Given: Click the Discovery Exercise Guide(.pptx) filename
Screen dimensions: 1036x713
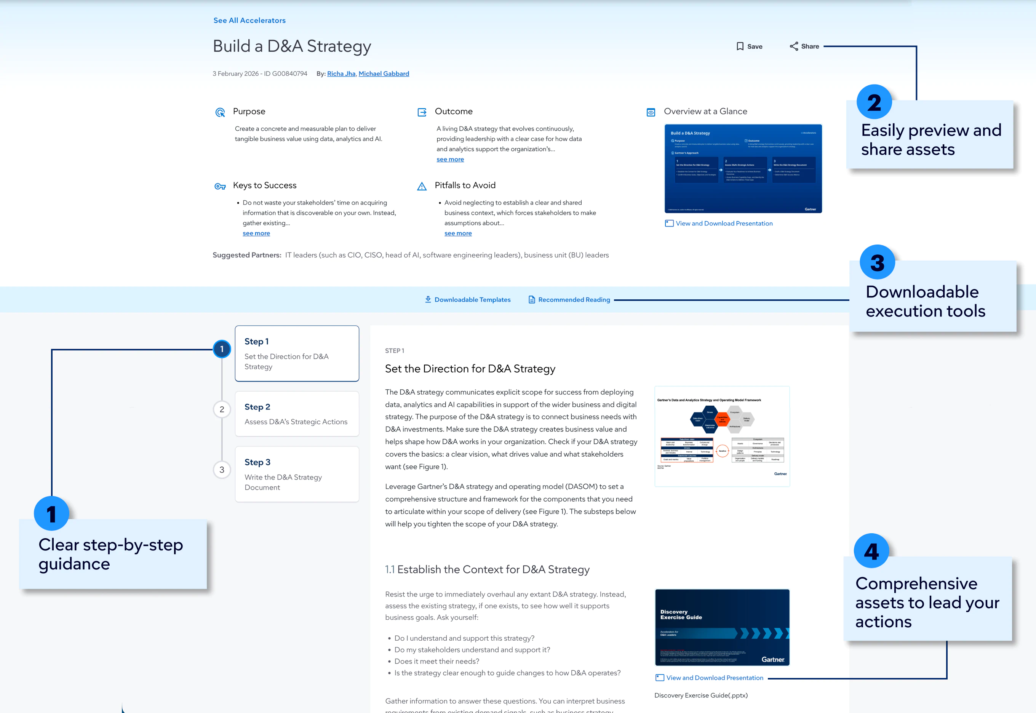Looking at the screenshot, I should click(700, 695).
